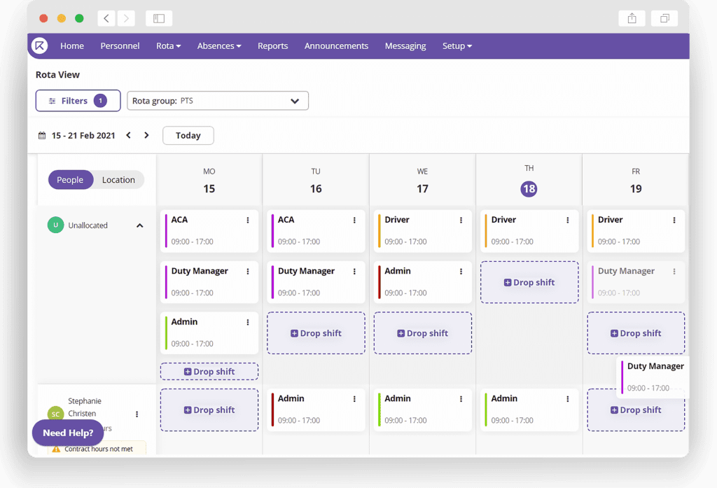Go to previous week arrow

128,136
